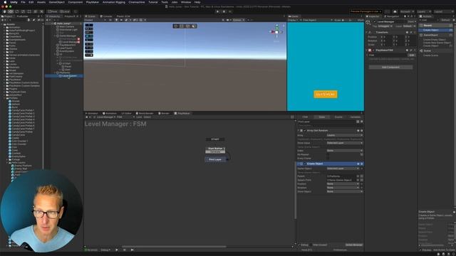Screen dimensions: 456x256
Task: Open the Store Object dropdown in Create Object
Action: (x=345, y=191)
